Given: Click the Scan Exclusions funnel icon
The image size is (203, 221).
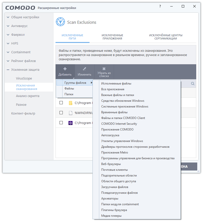Looking at the screenshot, I should [60, 22].
